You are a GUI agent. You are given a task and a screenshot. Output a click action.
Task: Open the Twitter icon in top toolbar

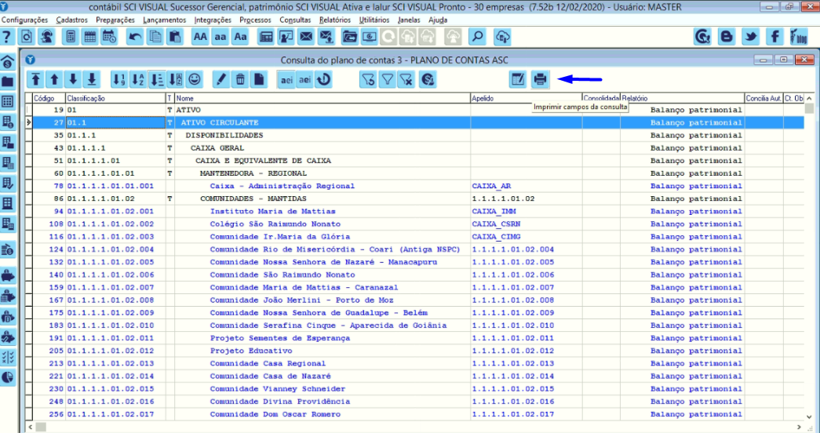click(x=751, y=37)
